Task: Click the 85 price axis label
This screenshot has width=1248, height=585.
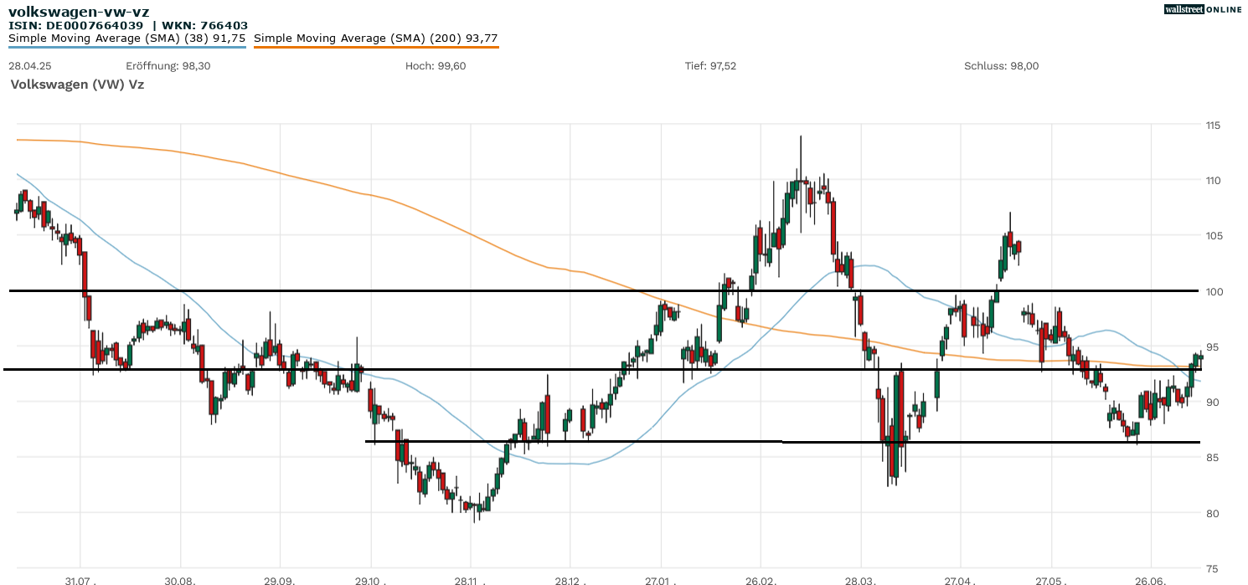Action: 1211,458
